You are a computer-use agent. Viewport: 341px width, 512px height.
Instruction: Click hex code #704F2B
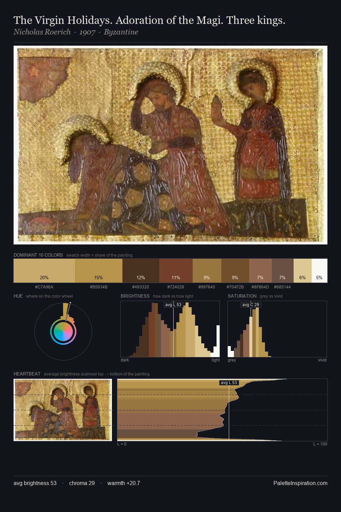tap(235, 287)
